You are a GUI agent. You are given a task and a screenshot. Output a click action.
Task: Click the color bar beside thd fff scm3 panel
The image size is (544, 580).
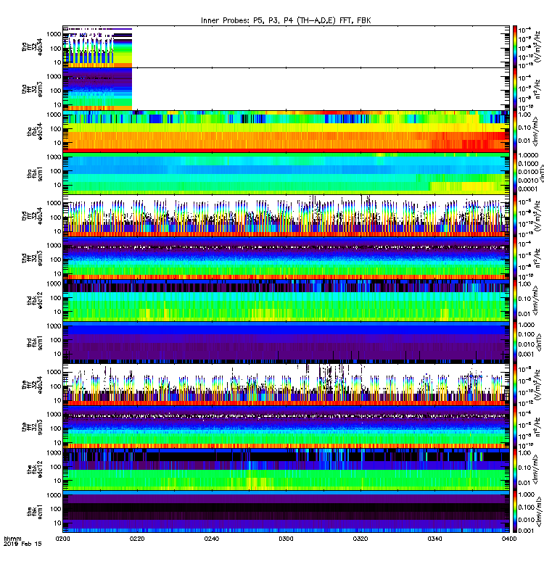click(515, 258)
